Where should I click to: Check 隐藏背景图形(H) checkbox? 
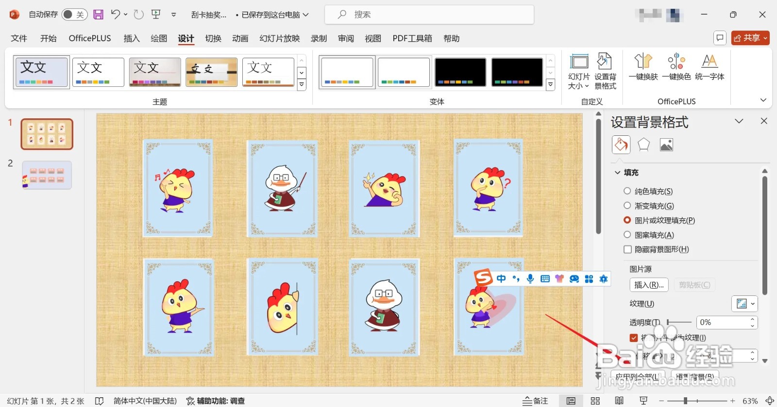click(x=627, y=249)
